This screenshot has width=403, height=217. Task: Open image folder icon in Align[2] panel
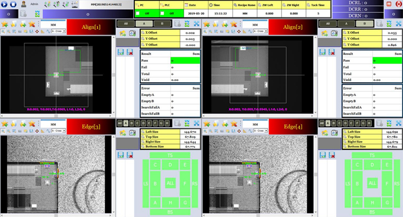tap(325, 33)
